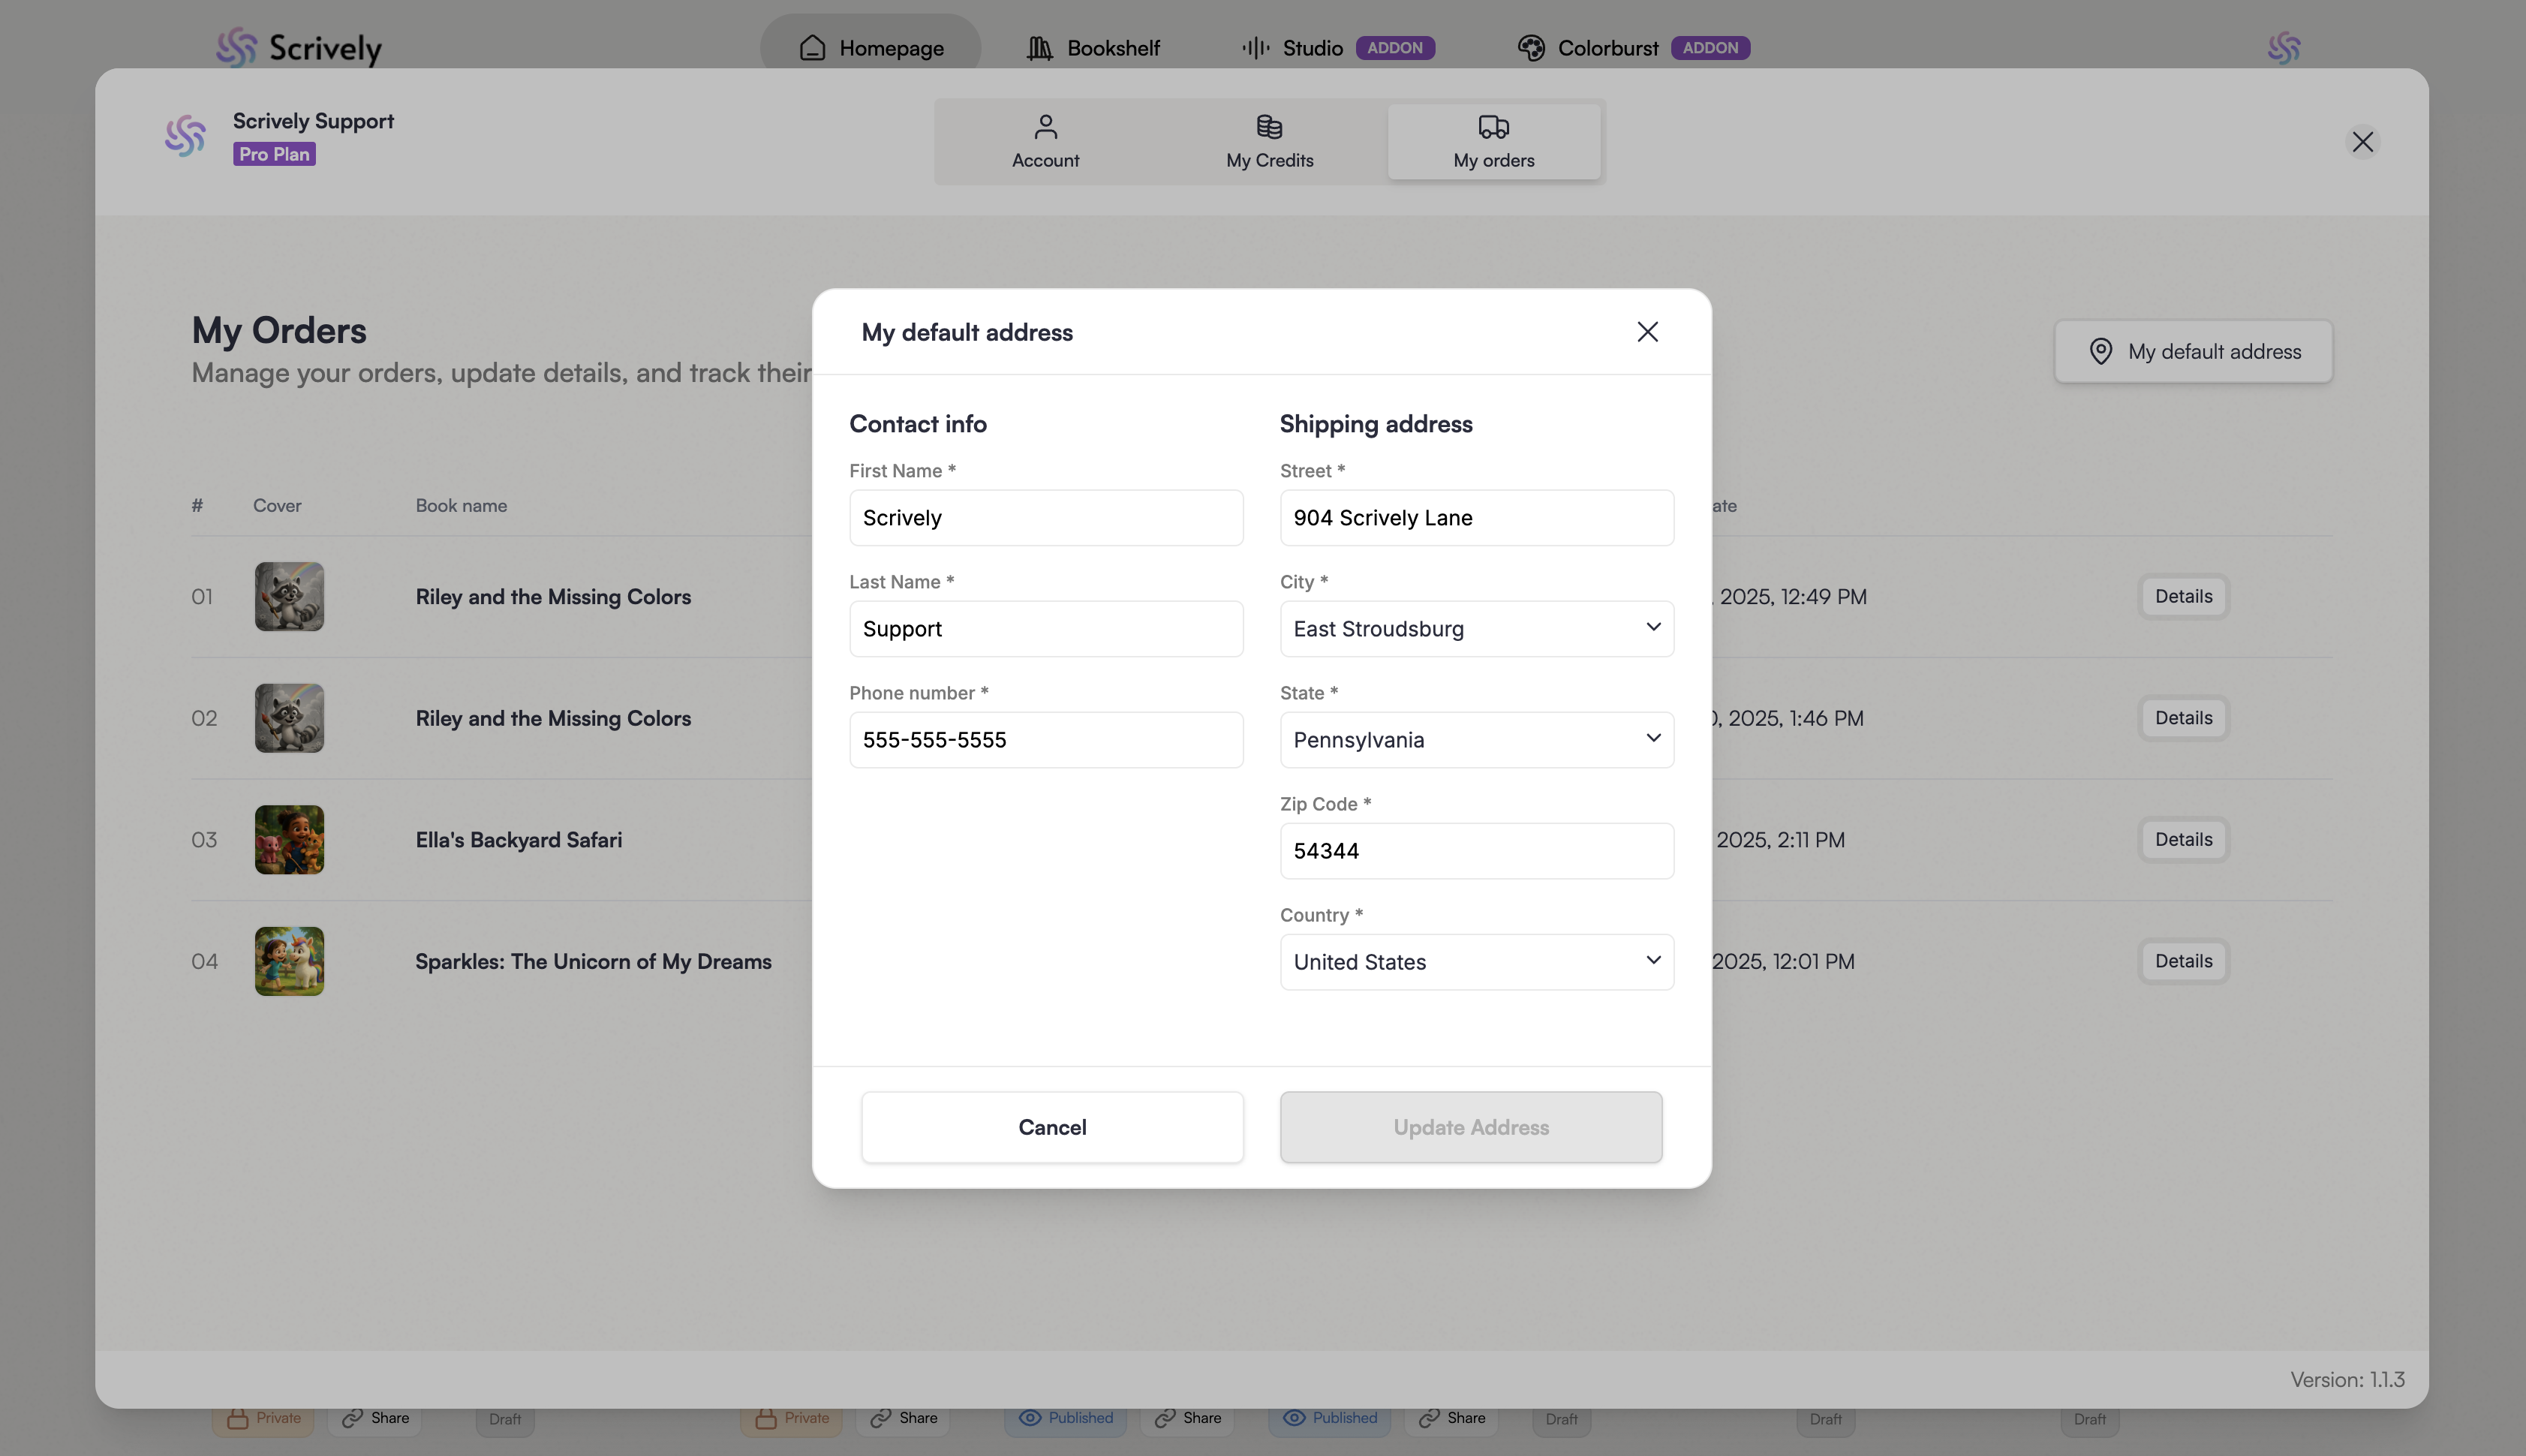Expand the Country dropdown showing United States
Image resolution: width=2526 pixels, height=1456 pixels.
tap(1475, 962)
